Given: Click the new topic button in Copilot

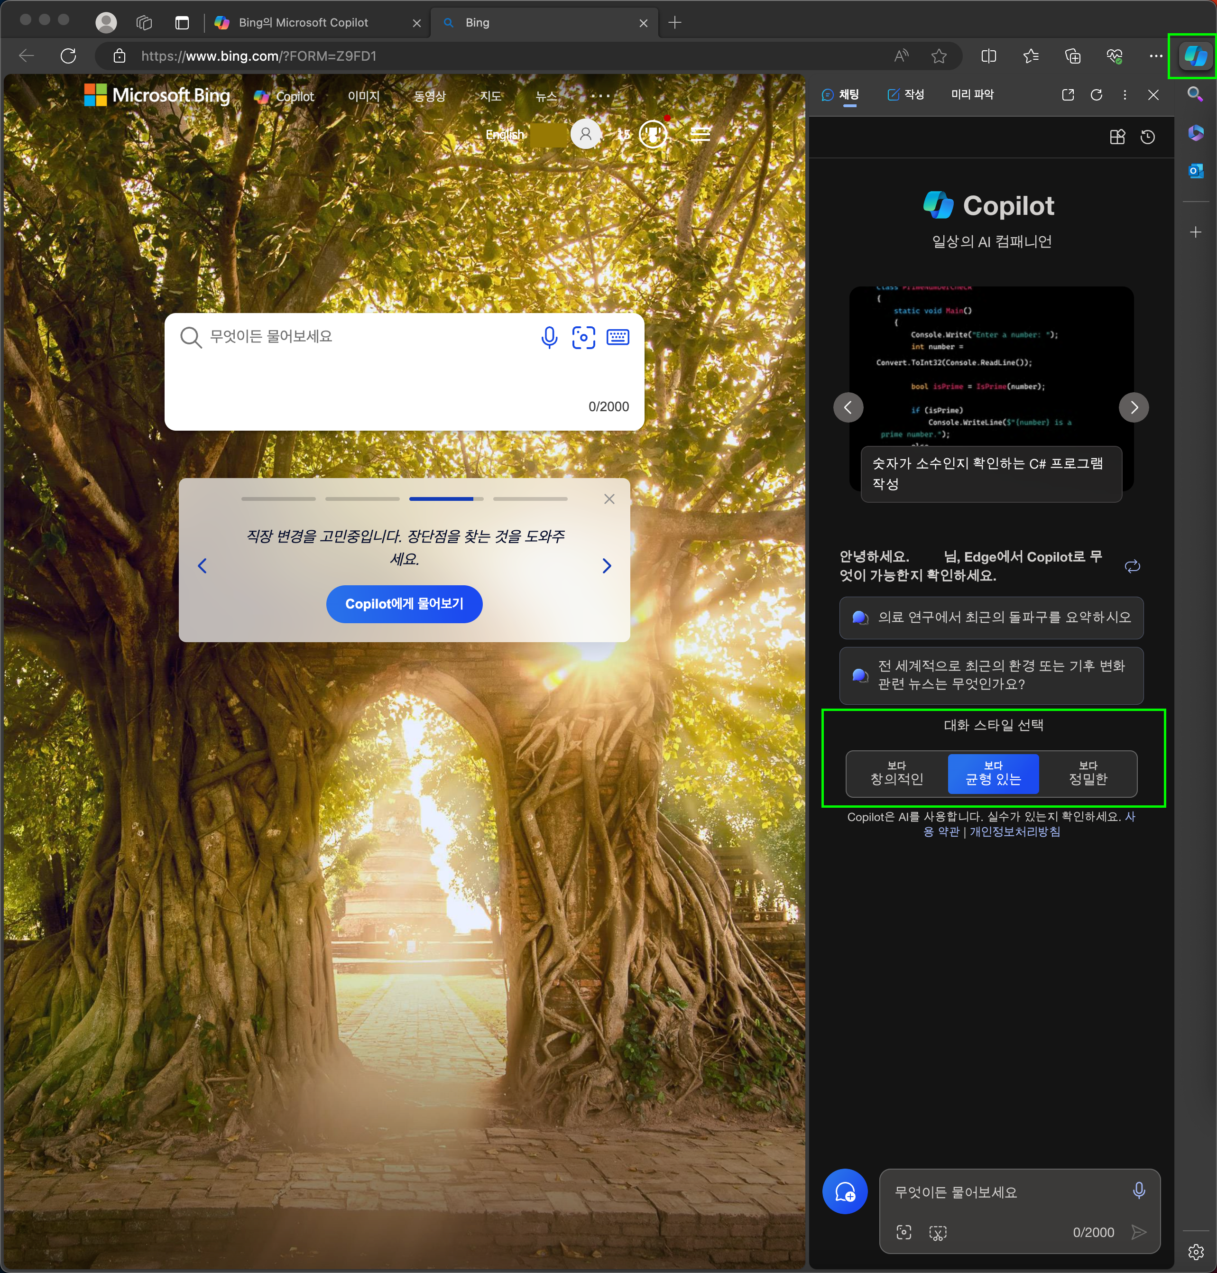Looking at the screenshot, I should 845,1192.
